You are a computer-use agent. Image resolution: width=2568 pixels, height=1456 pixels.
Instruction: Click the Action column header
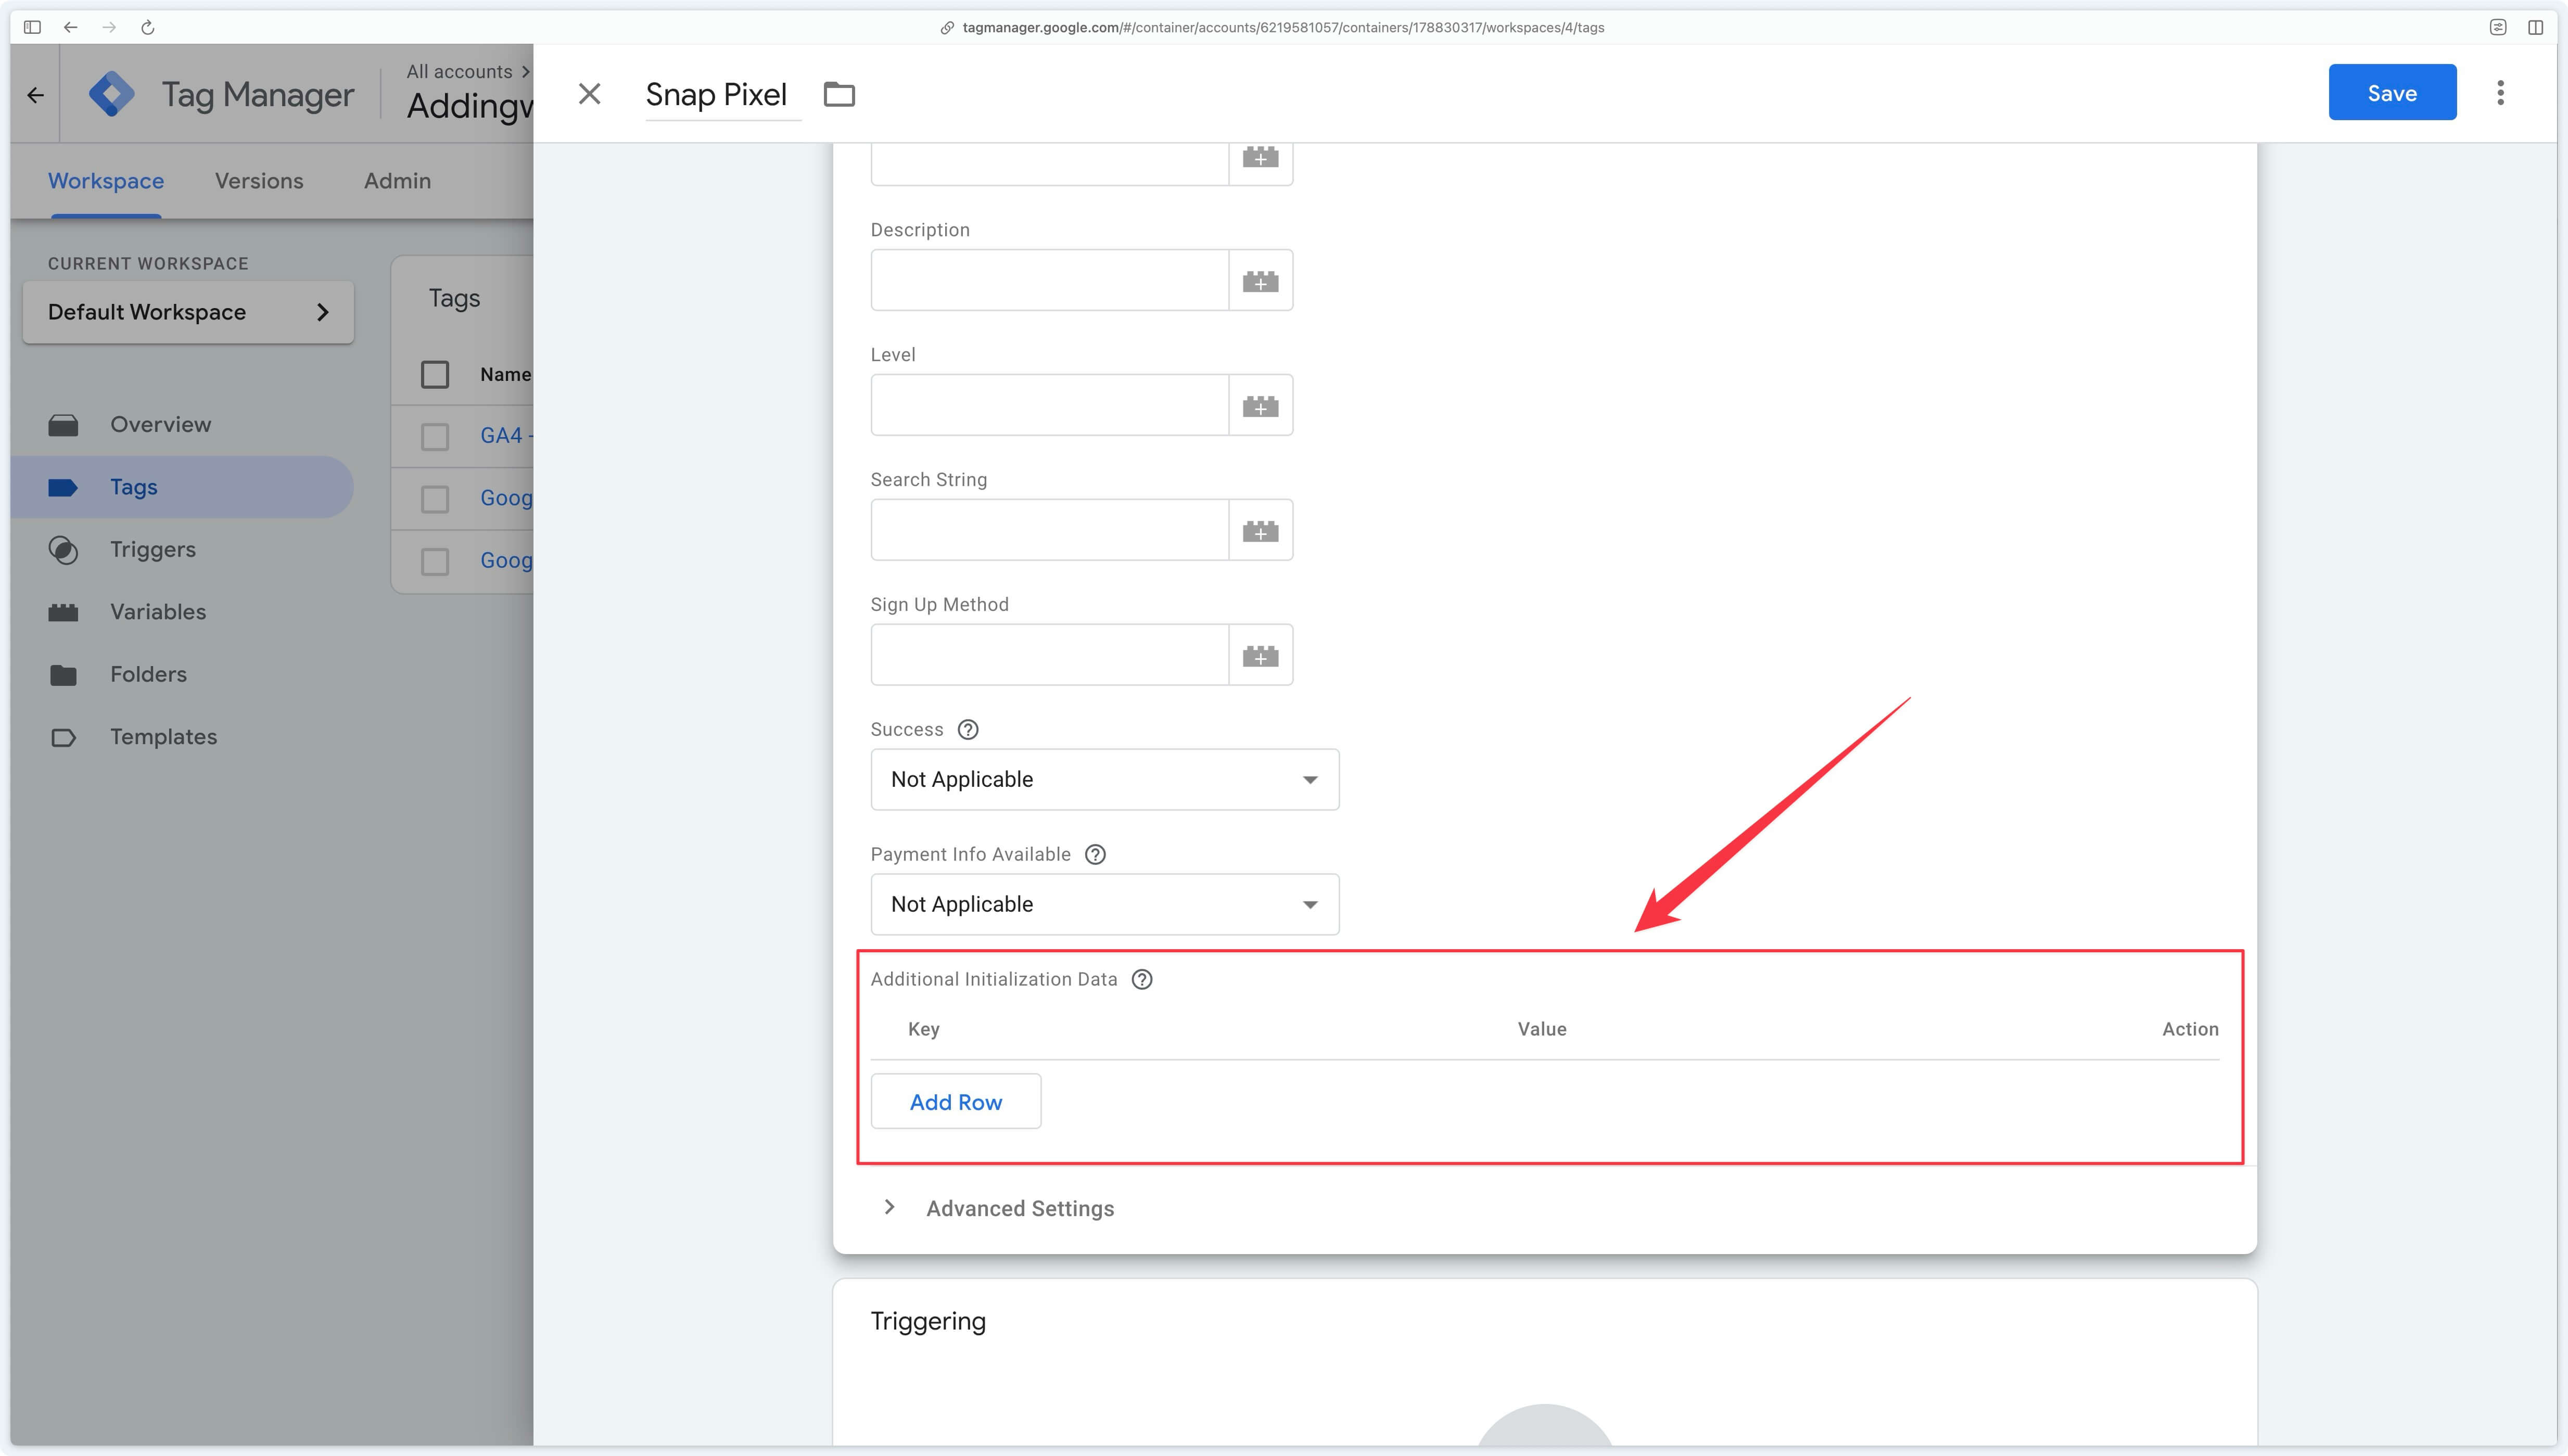2189,1029
